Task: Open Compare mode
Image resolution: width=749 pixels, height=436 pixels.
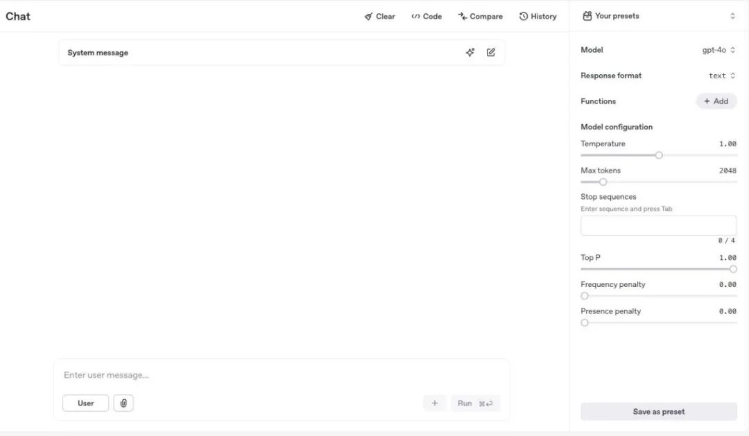Action: coord(480,16)
